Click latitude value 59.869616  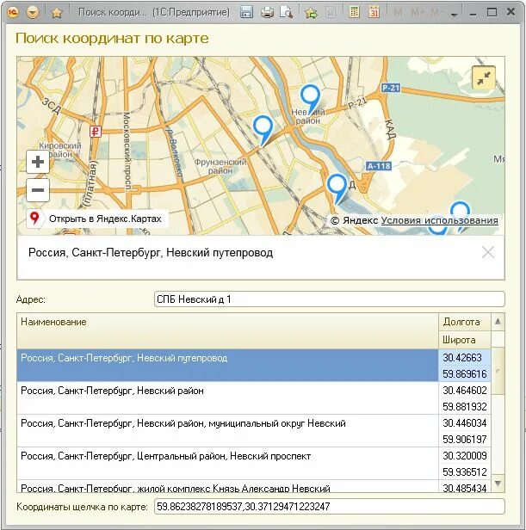[464, 373]
